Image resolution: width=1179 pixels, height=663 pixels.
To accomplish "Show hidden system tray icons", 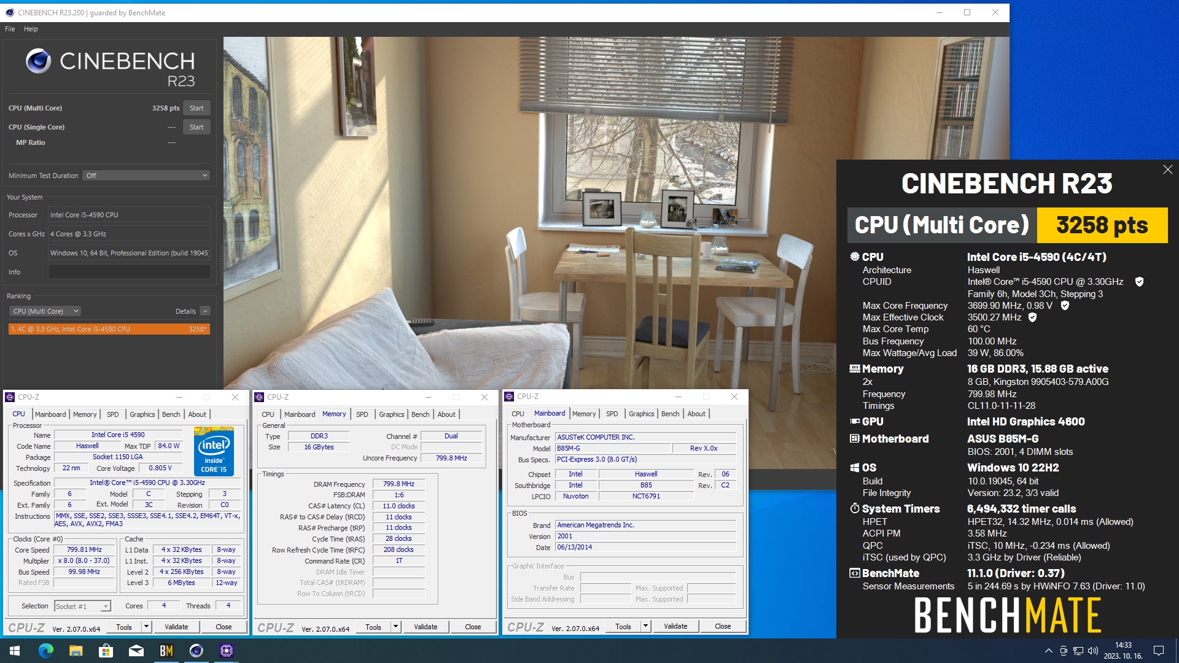I will [x=1048, y=651].
